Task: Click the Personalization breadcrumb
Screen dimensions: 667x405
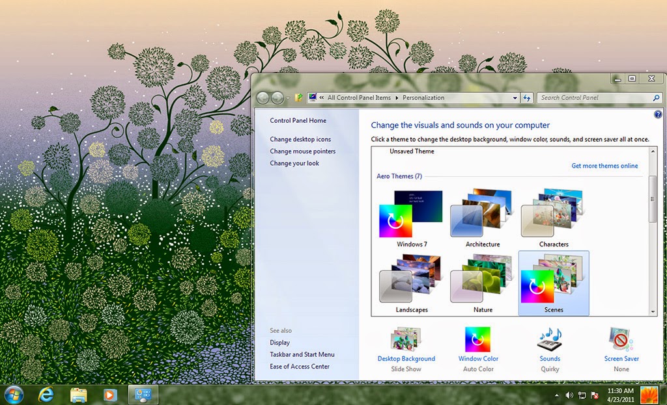Action: (423, 98)
